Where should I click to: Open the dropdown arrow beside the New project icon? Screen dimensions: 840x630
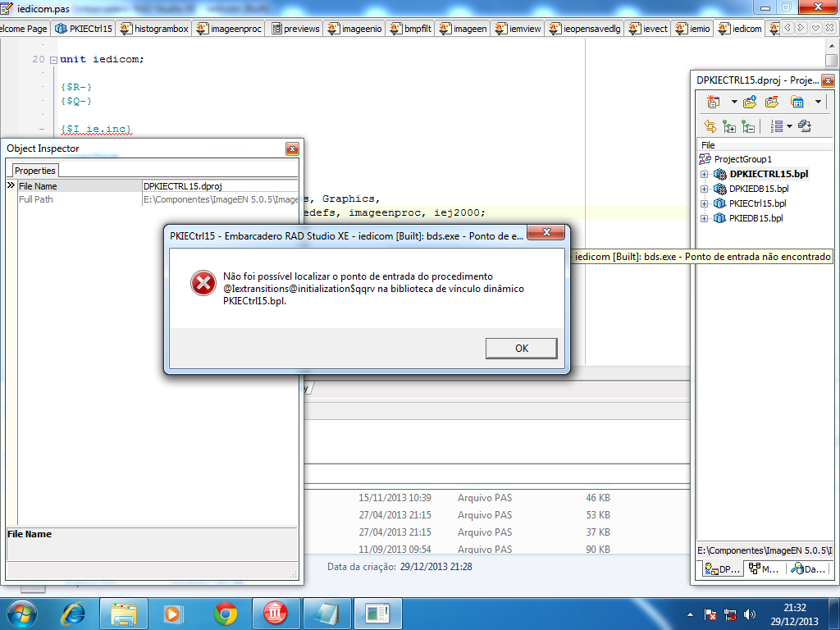(x=734, y=102)
